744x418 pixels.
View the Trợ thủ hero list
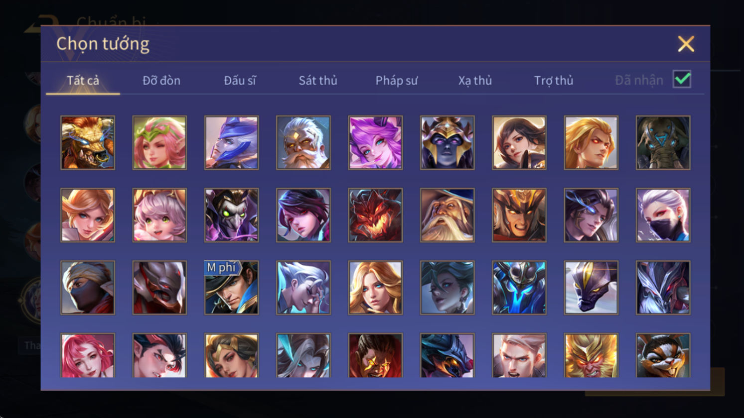(x=554, y=80)
